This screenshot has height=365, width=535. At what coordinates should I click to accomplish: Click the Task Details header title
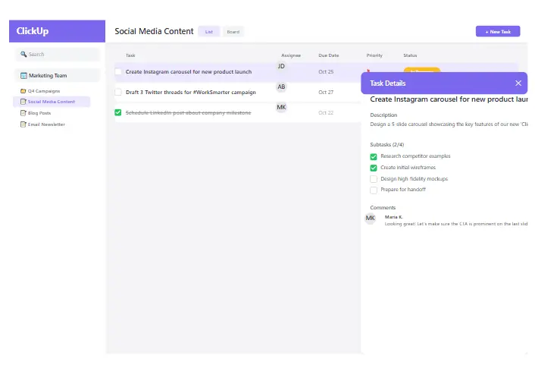click(388, 83)
